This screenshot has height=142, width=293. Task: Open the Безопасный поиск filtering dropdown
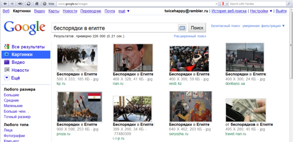point(248,26)
